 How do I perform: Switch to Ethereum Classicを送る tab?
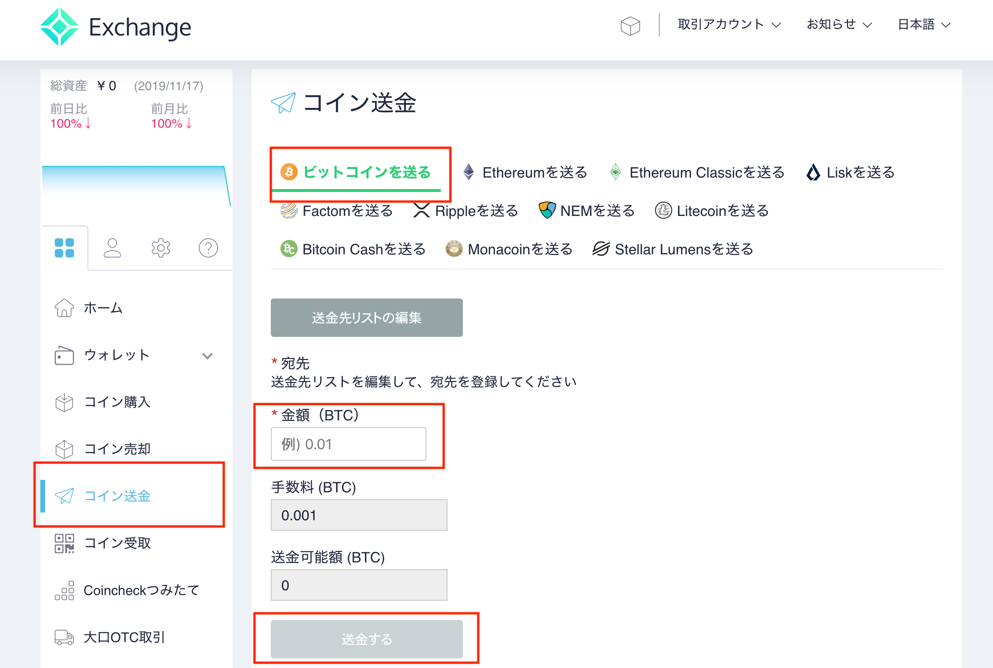(697, 172)
